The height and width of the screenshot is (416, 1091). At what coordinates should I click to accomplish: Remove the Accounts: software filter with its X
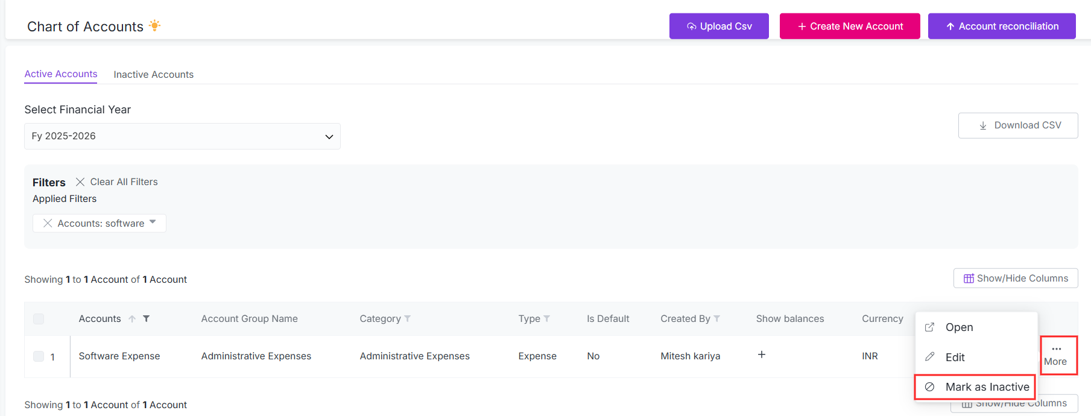pyautogui.click(x=48, y=223)
